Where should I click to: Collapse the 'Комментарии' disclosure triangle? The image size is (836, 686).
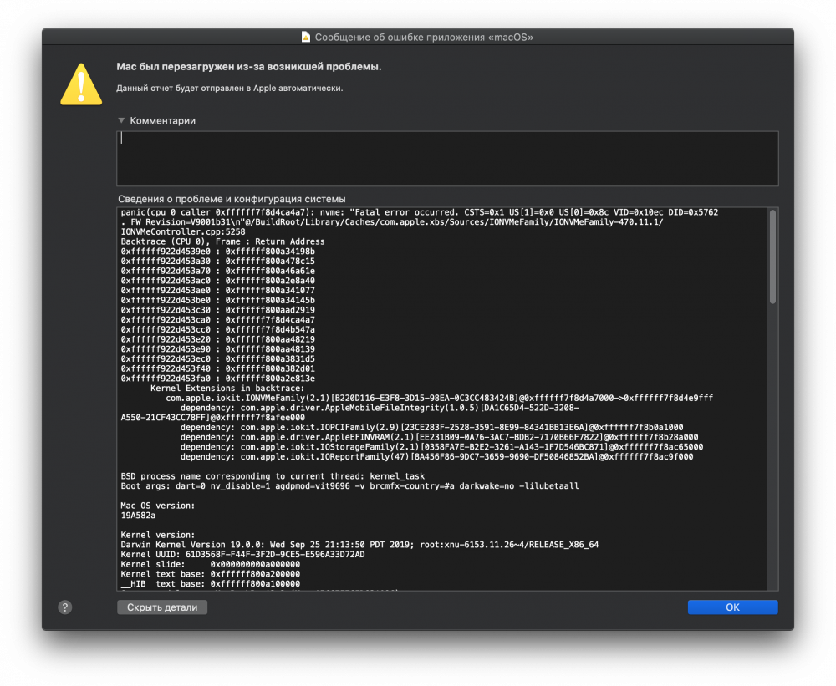point(121,120)
